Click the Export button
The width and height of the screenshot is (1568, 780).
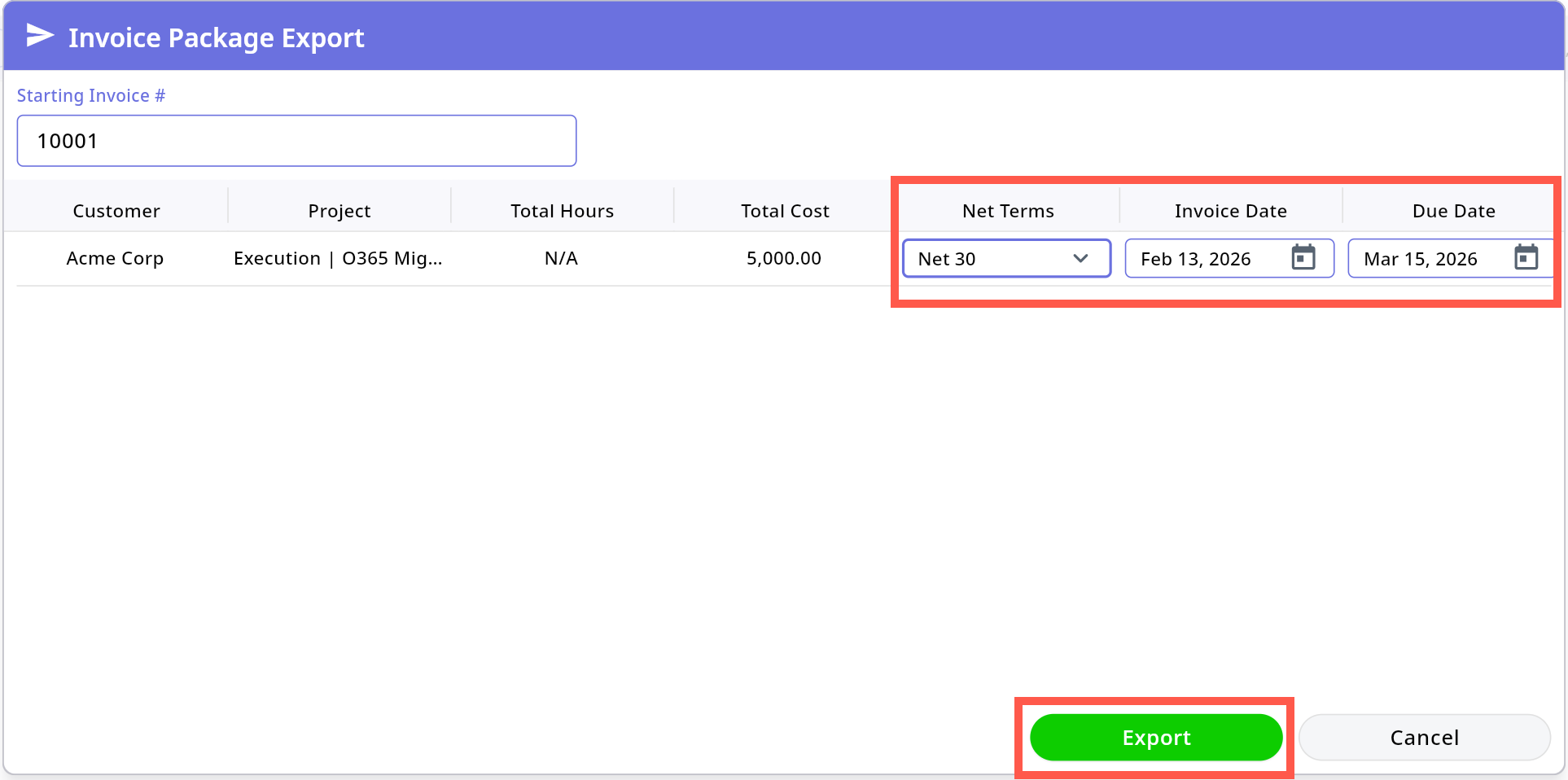click(x=1155, y=738)
